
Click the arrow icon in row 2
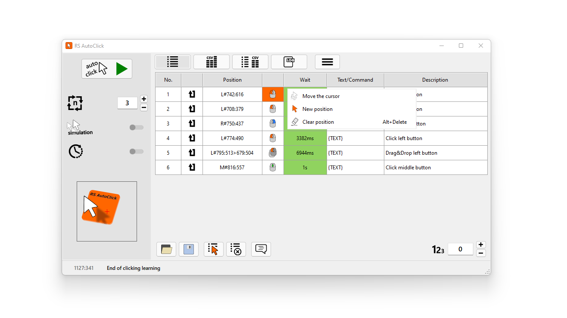pos(192,109)
